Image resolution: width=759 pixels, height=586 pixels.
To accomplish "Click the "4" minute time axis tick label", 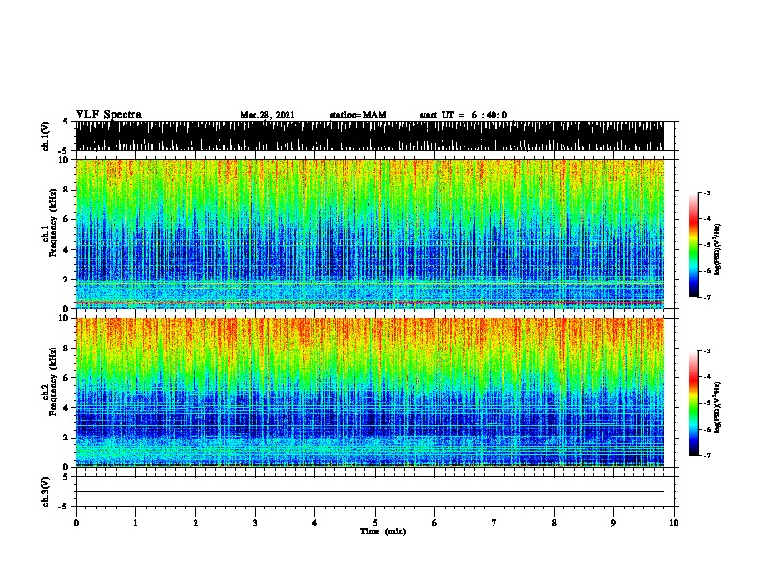I will pos(315,523).
